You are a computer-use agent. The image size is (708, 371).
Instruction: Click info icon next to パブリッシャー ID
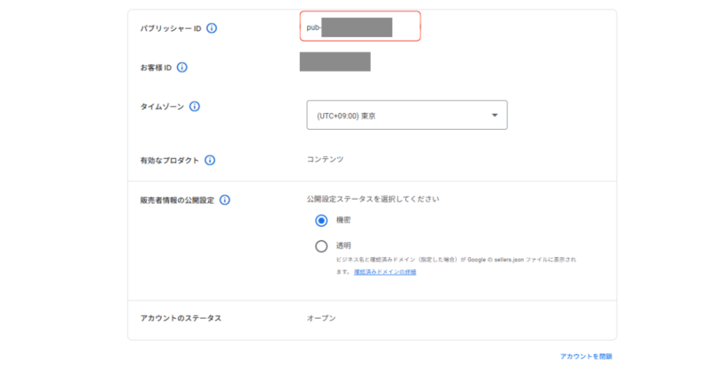[x=212, y=28]
